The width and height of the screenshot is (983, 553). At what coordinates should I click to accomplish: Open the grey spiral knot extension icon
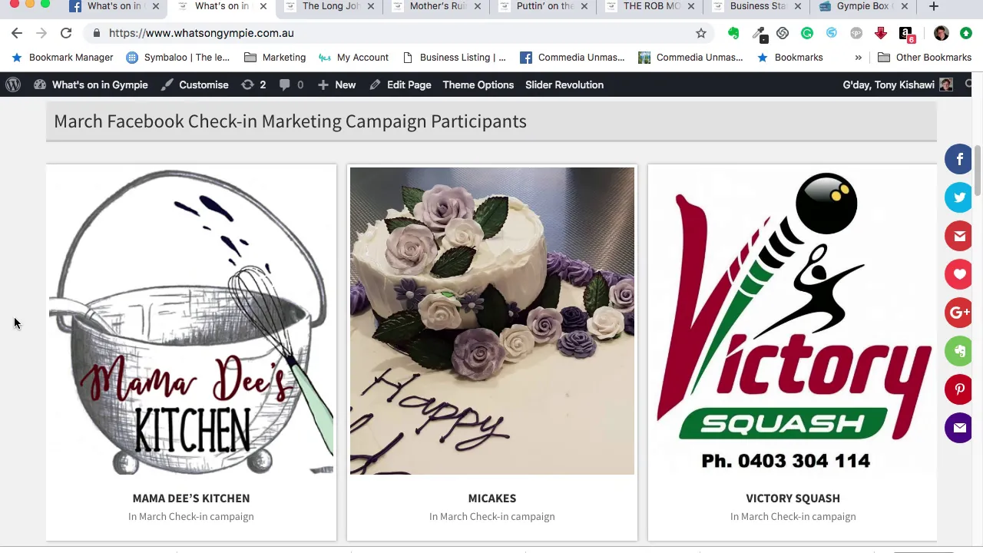tap(783, 33)
